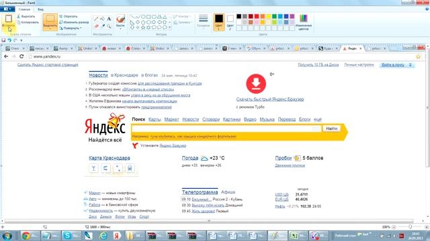The height and width of the screenshot is (241, 430).
Task: Click the Copy (Копировать) command
Action: pos(28,22)
